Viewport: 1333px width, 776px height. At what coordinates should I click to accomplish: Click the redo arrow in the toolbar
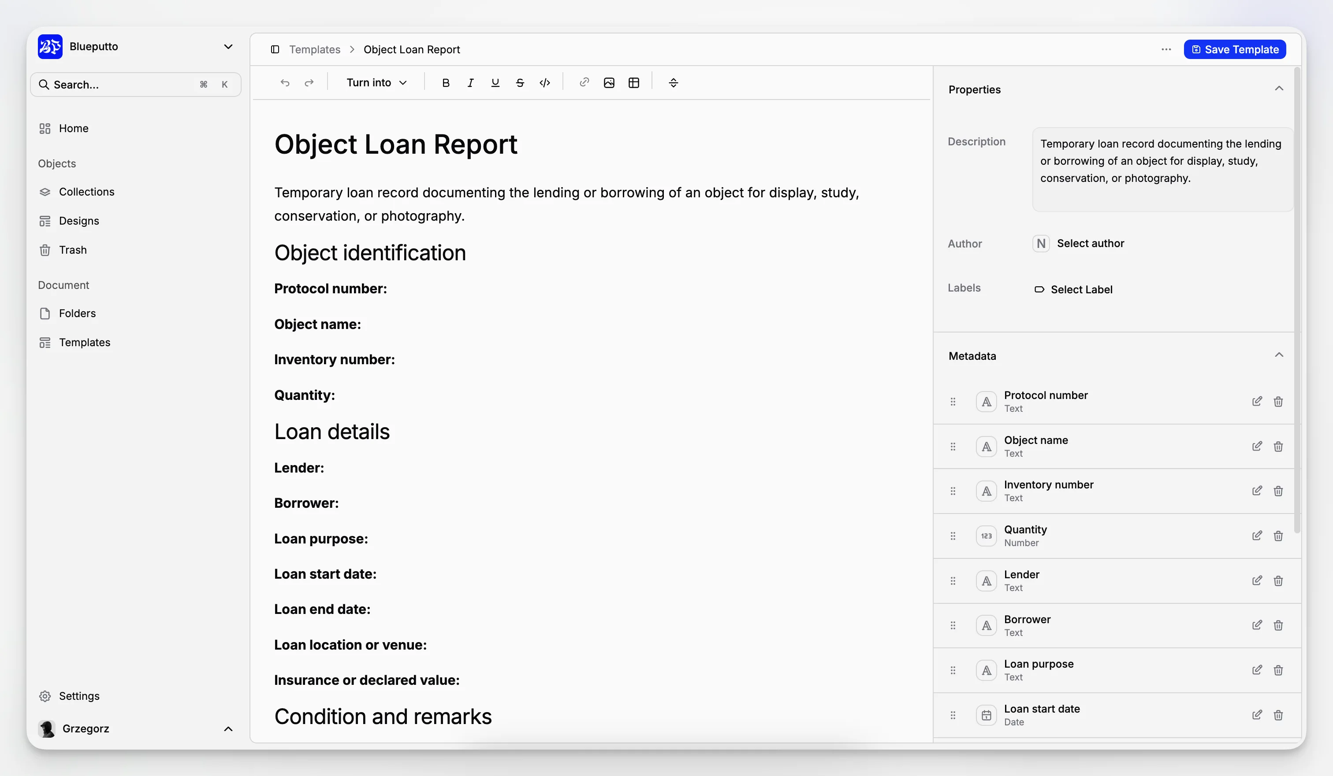point(309,82)
